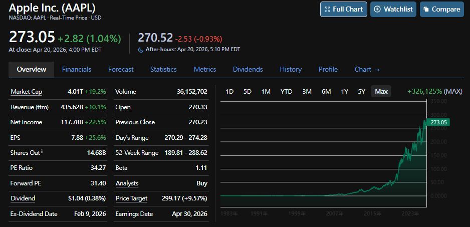Click the Dividend label link

point(23,198)
